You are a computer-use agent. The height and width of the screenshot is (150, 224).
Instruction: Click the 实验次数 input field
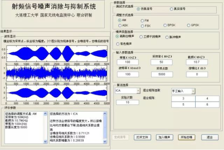127,102
